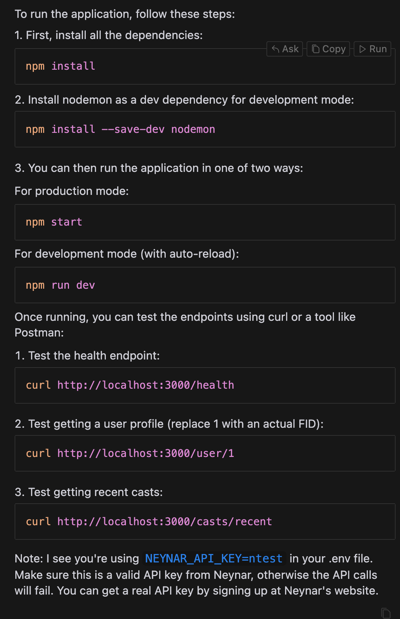Click the word nodemon in the command

pyautogui.click(x=193, y=129)
